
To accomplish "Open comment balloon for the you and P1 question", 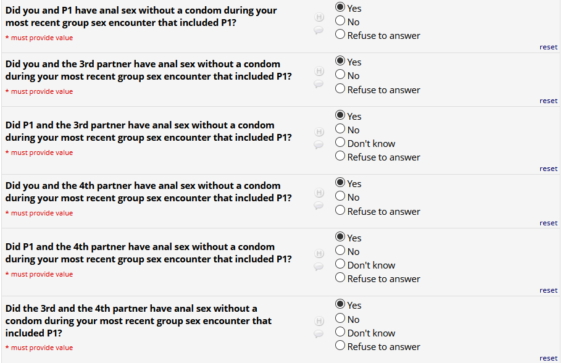I will tap(319, 30).
